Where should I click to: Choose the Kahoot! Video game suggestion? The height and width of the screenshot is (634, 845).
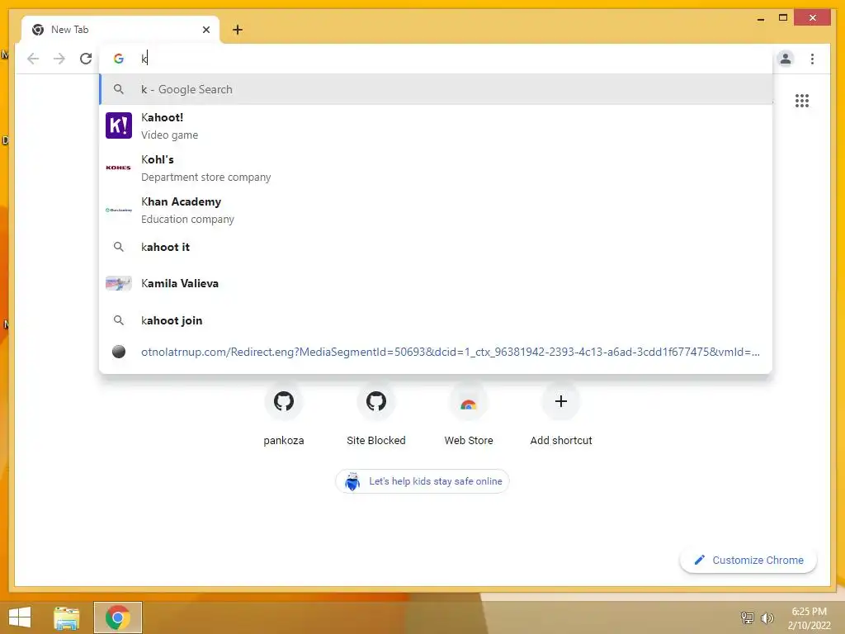[x=436, y=125]
